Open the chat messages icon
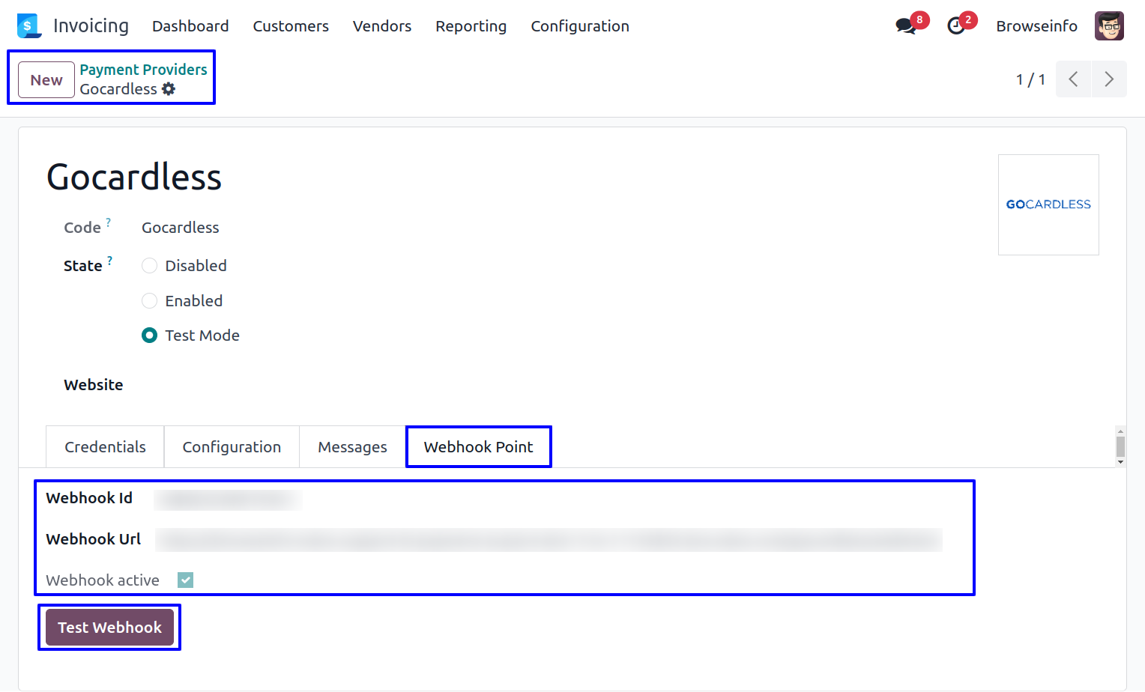Screen dimensions: 1145x692 905,26
